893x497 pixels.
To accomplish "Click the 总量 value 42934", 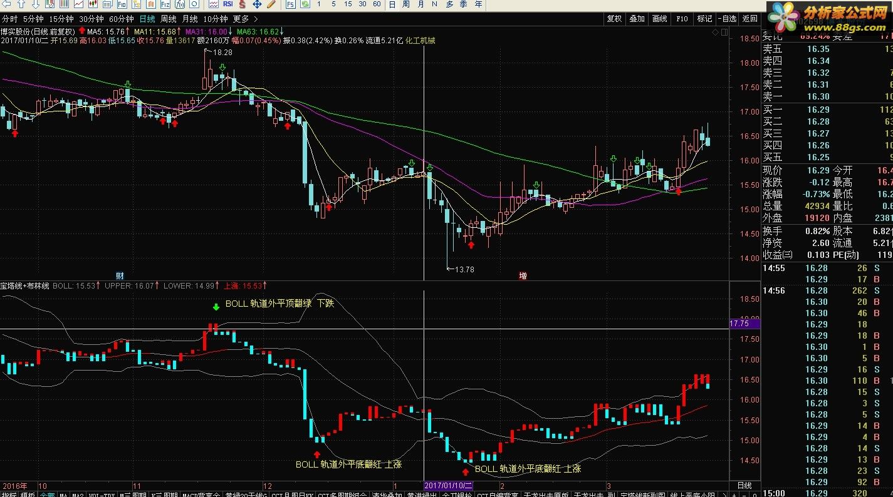I will (816, 206).
